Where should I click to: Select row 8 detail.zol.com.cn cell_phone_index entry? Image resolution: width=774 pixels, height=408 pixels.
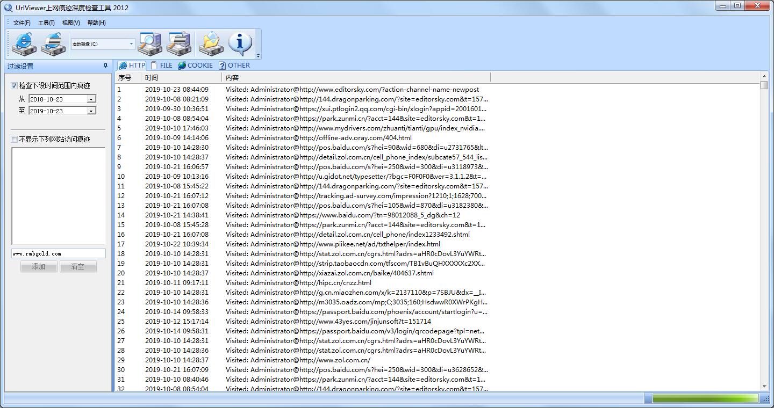click(302, 157)
